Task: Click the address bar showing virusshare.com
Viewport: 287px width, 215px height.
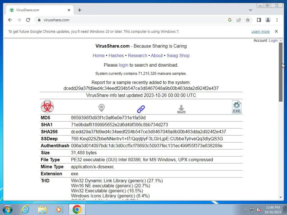Action: (x=128, y=20)
